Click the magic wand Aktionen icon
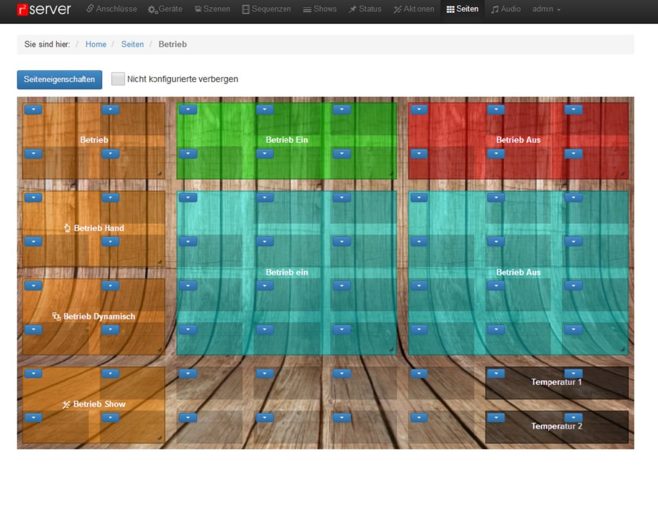 point(397,9)
